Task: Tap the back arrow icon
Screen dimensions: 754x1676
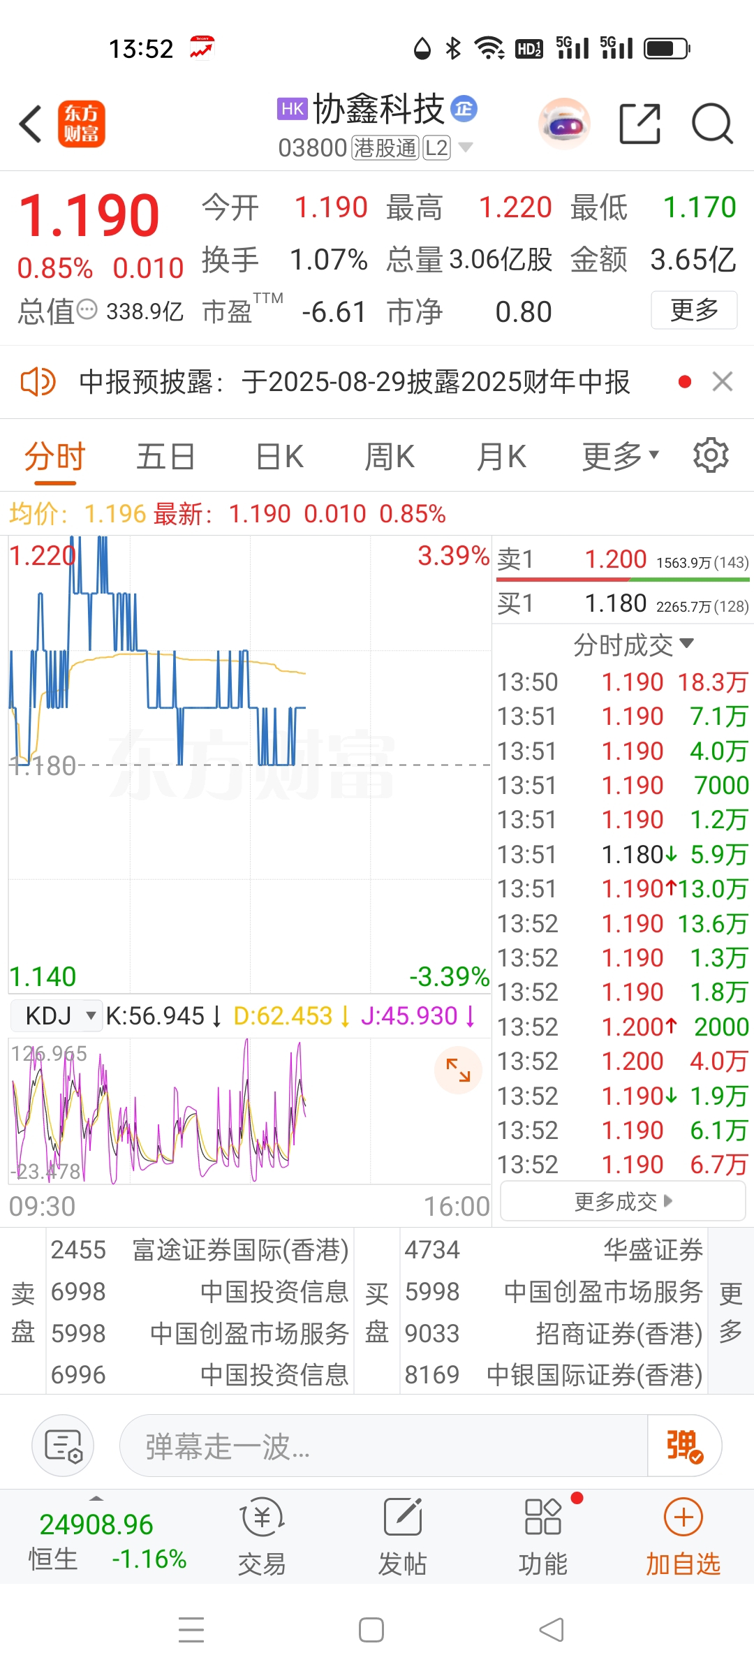Action: pos(31,124)
